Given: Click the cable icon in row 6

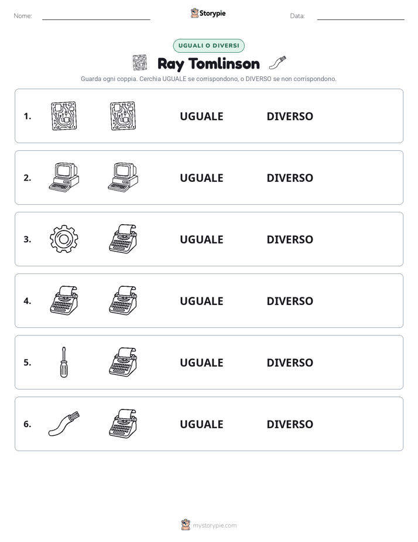Looking at the screenshot, I should (x=64, y=424).
